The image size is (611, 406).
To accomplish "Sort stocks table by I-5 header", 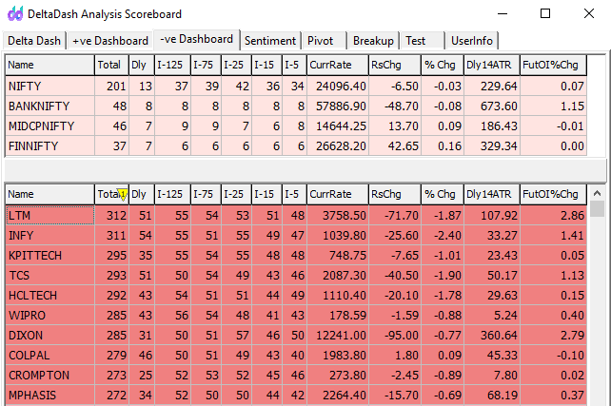I will [294, 194].
